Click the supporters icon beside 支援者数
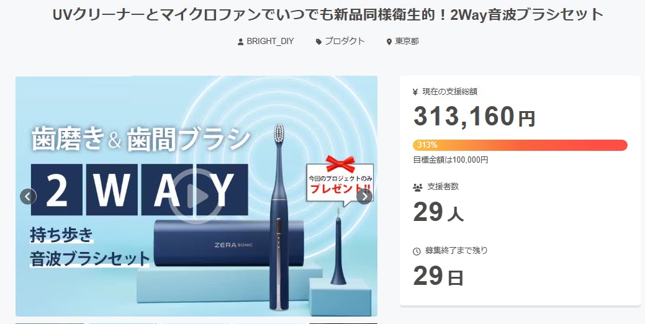Image resolution: width=645 pixels, height=324 pixels. 417,187
